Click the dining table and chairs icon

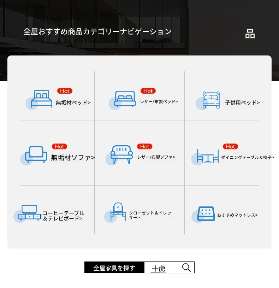tap(208, 156)
